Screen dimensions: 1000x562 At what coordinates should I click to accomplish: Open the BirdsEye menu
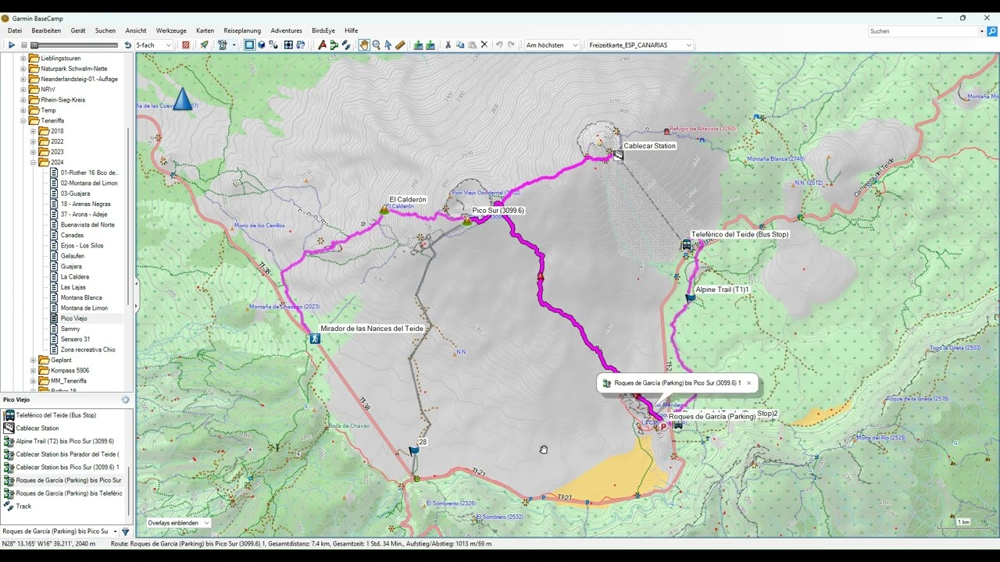click(x=323, y=30)
